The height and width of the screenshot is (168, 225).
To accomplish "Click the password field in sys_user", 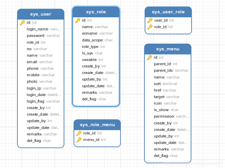I will [43, 36].
